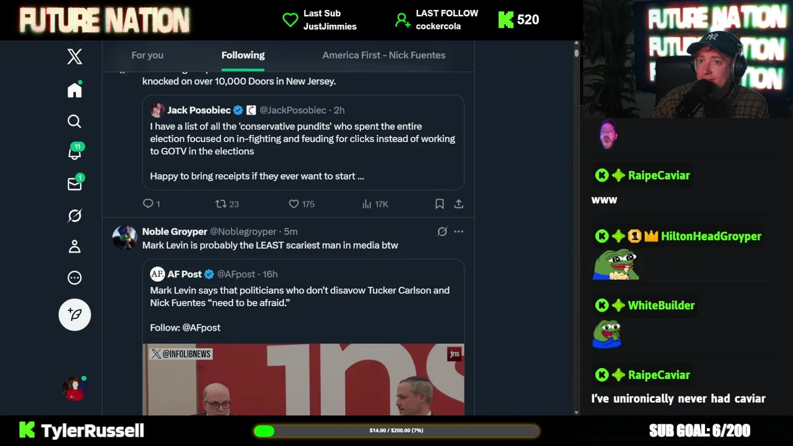This screenshot has width=793, height=446.
Task: Open America First - Nick Fuentes tab
Action: 383,55
